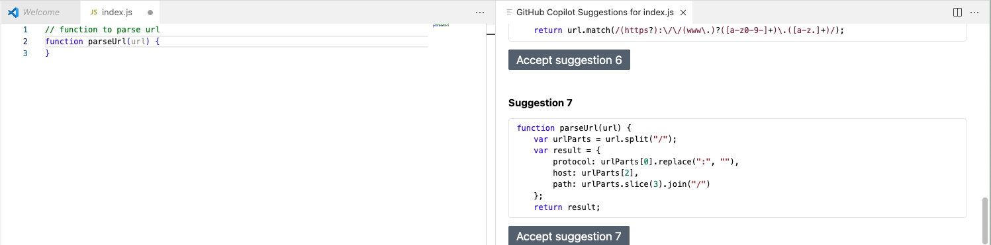
Task: Activate the GitHub Copilot Suggestions tab
Action: pyautogui.click(x=594, y=12)
